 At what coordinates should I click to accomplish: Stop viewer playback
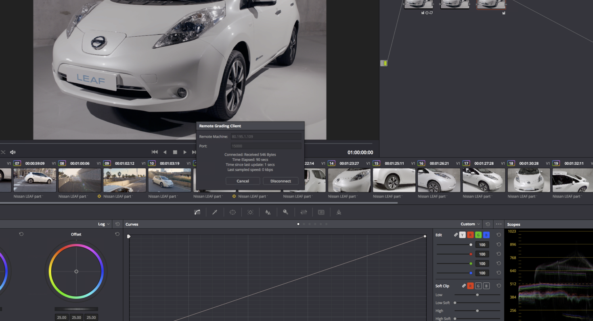pyautogui.click(x=175, y=152)
